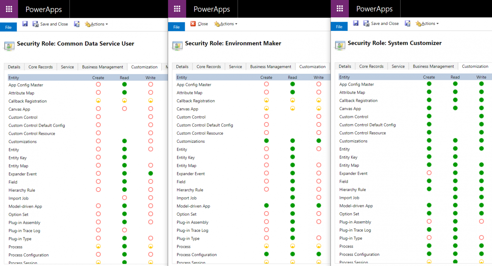Open Business Management tab in Environment Maker role

click(x=271, y=66)
